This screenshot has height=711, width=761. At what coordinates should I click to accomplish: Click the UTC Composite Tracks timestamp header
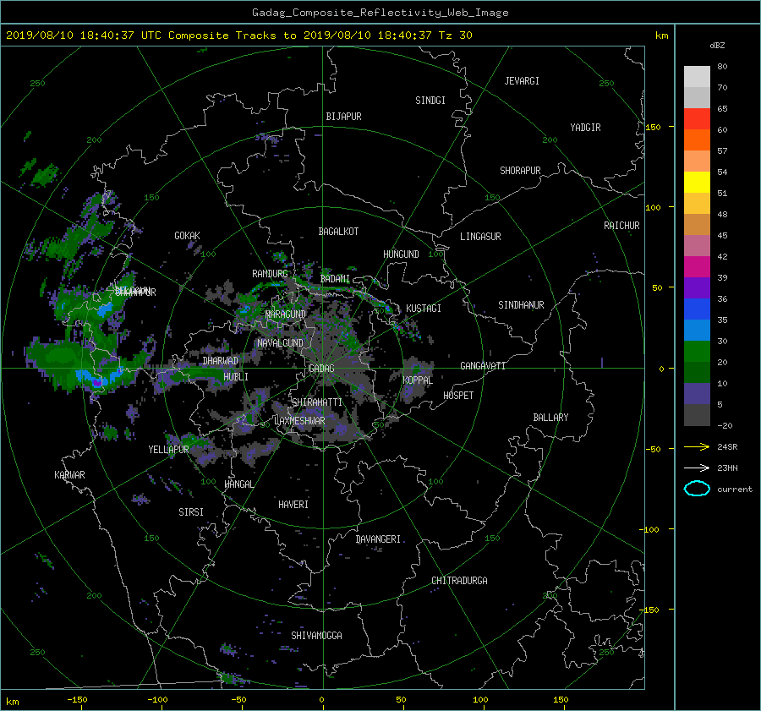[238, 36]
